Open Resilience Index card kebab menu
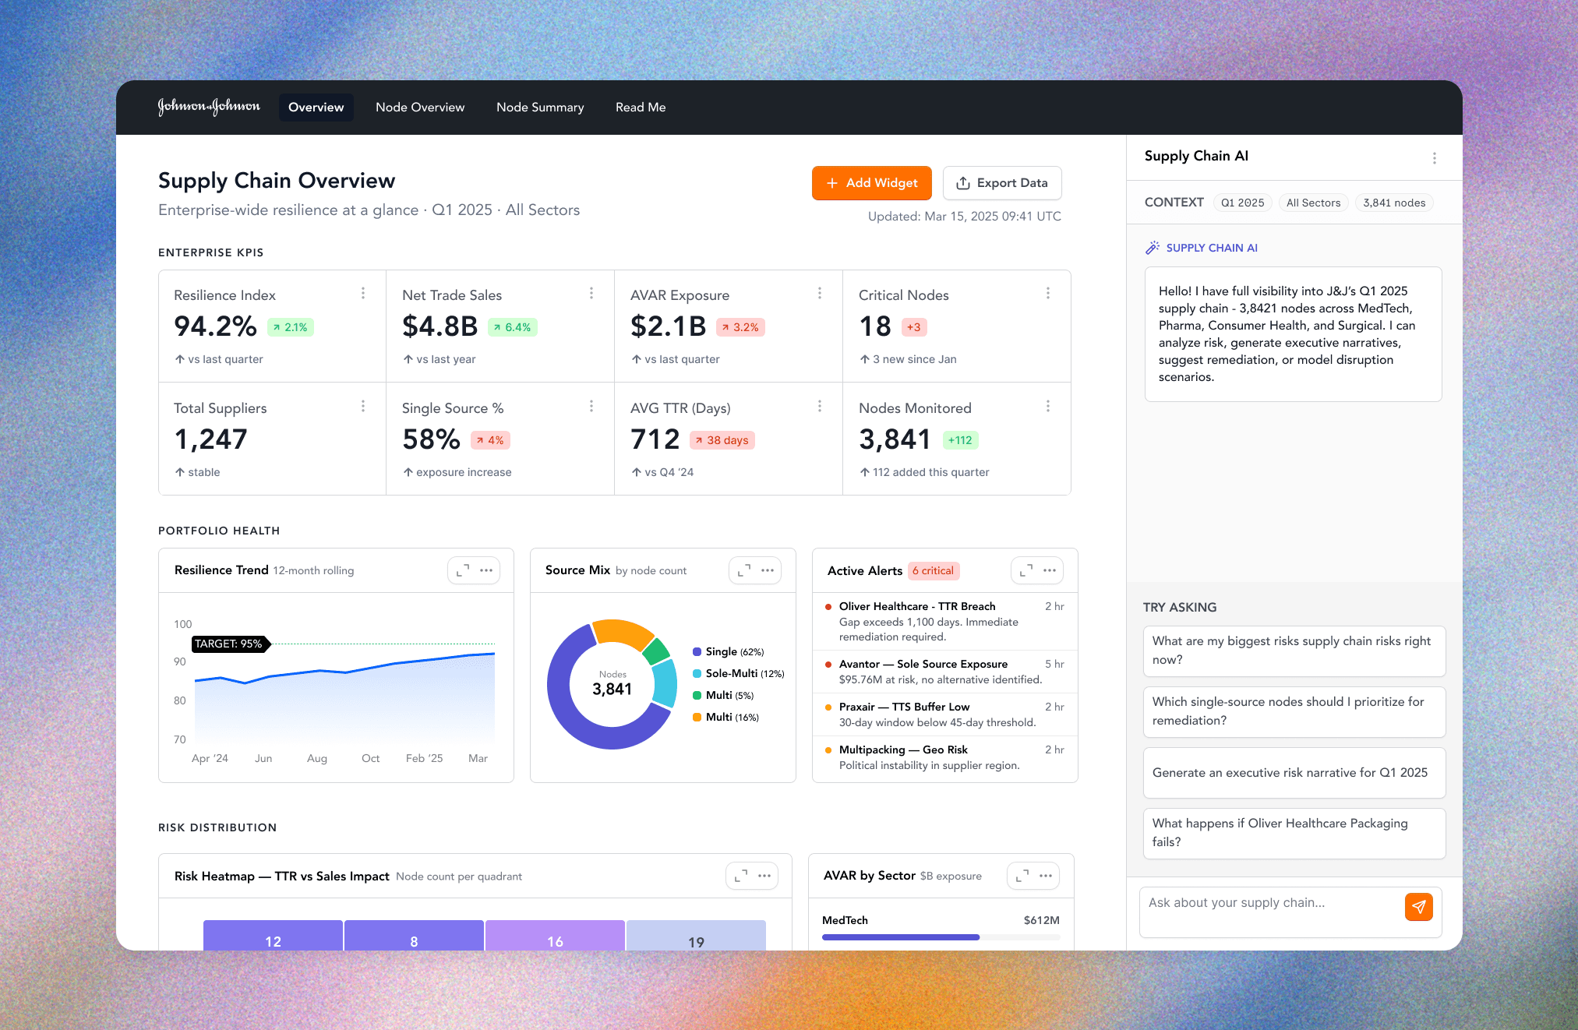 click(363, 293)
